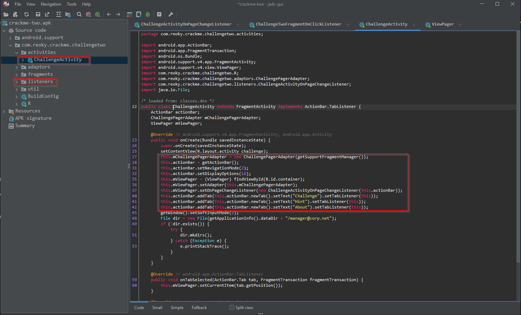521x315 pixels.
Task: Select APK signature in the tree
Action: (x=34, y=118)
